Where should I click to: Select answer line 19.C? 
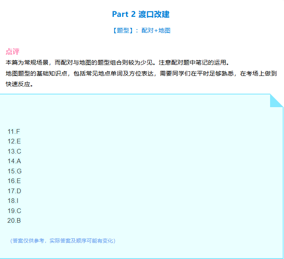14,211
